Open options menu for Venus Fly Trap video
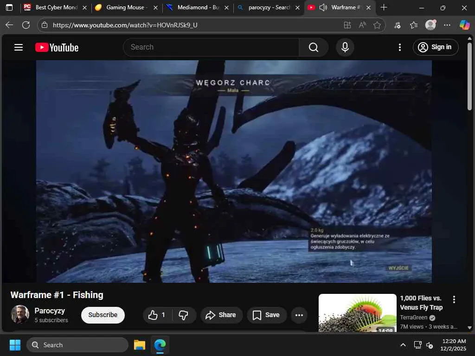The height and width of the screenshot is (356, 475). (x=454, y=299)
